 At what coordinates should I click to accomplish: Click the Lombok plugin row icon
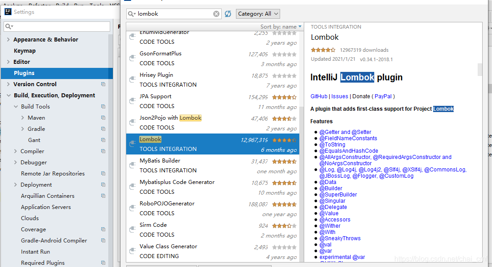[132, 144]
